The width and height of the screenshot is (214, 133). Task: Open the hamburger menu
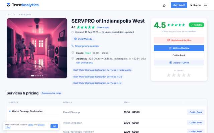[206, 5]
